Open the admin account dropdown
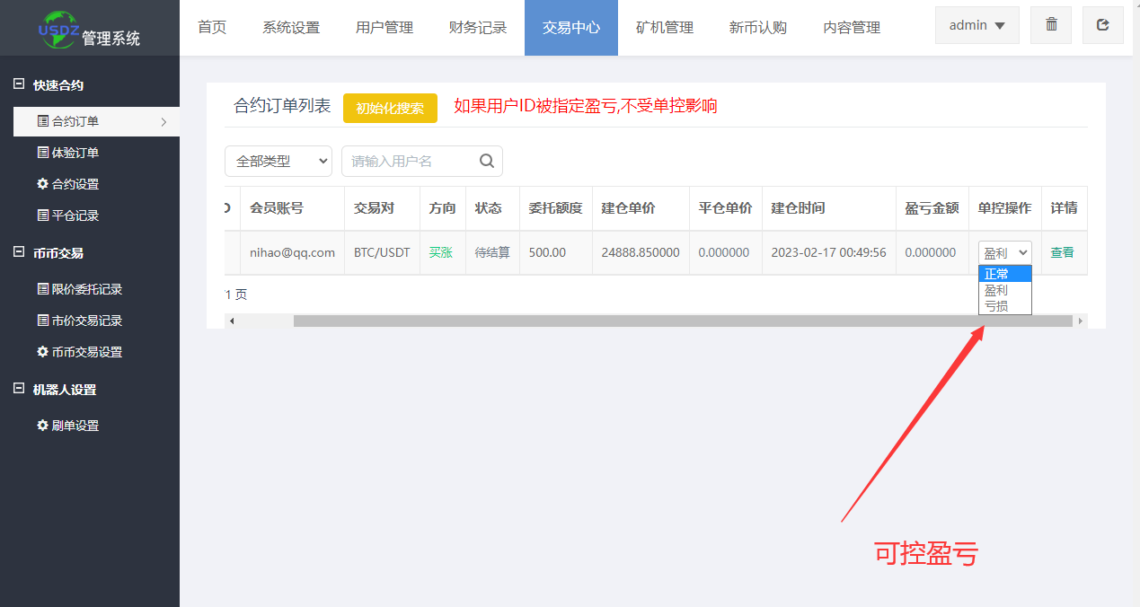The width and height of the screenshot is (1140, 607). [x=977, y=24]
